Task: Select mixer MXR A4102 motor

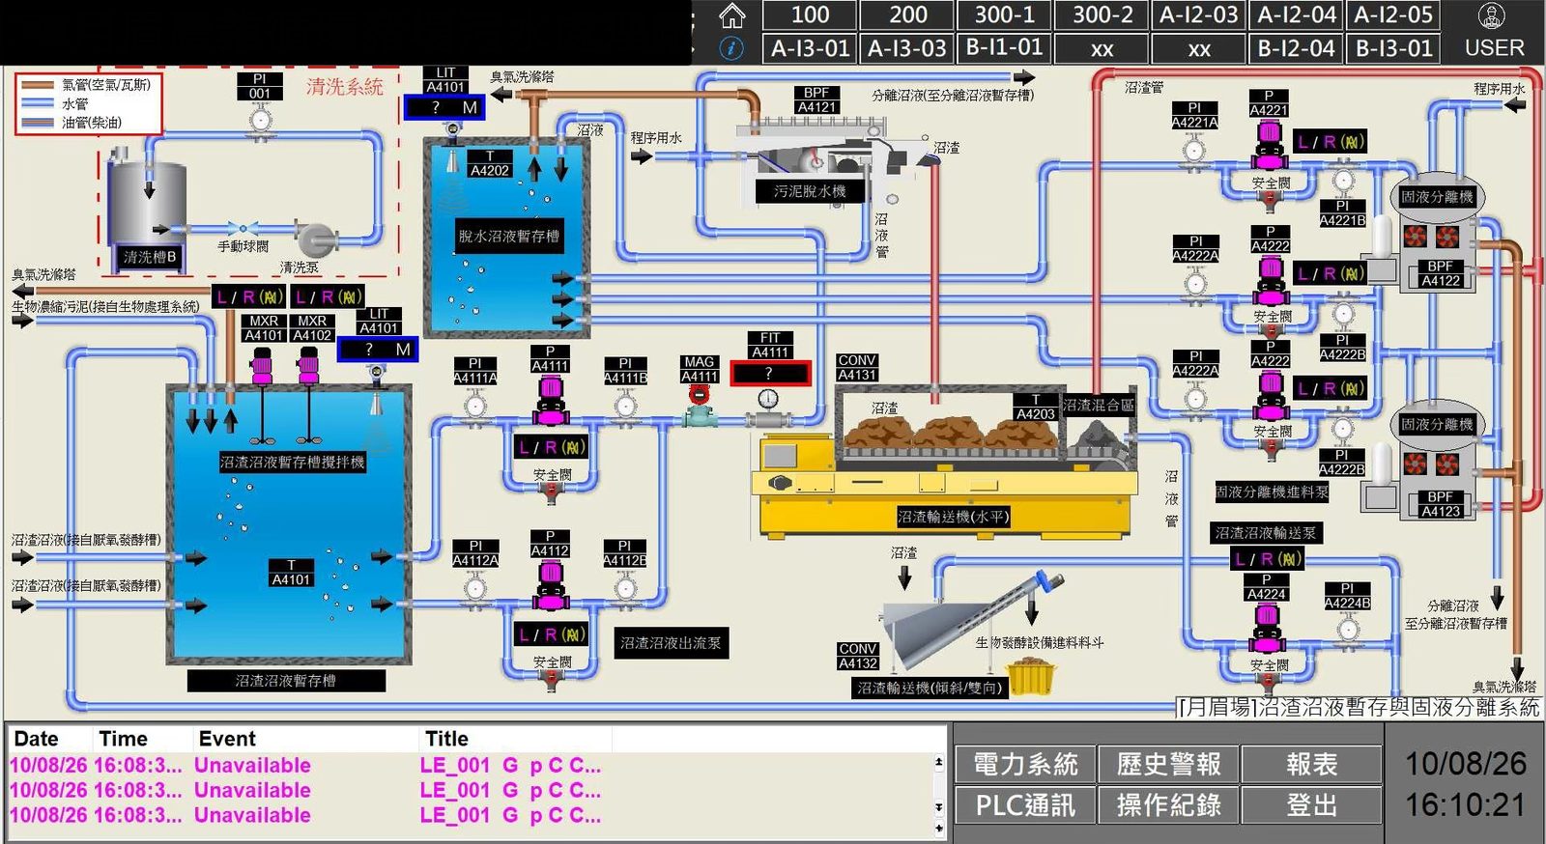Action: 308,365
